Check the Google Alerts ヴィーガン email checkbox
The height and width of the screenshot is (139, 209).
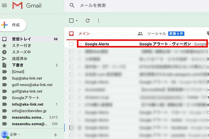[x=71, y=44]
